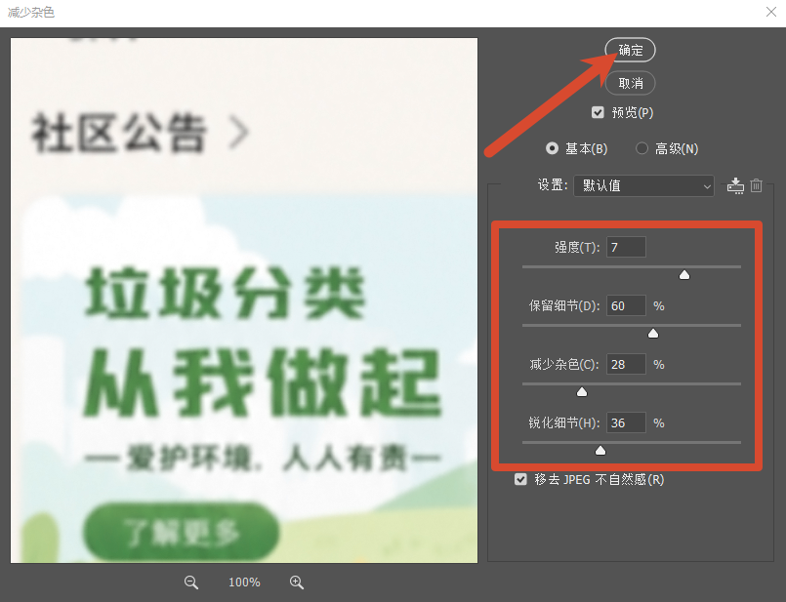Adjust the 减少杂色 slider handle
This screenshot has width=786, height=602.
coord(582,392)
